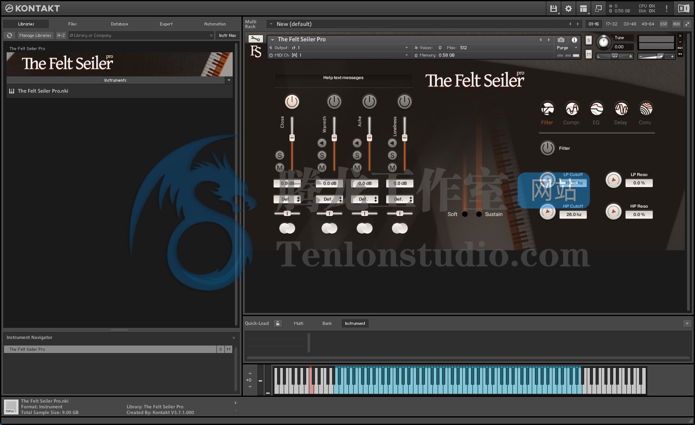Open the Warmth channel Def. output dropdown

(329, 199)
